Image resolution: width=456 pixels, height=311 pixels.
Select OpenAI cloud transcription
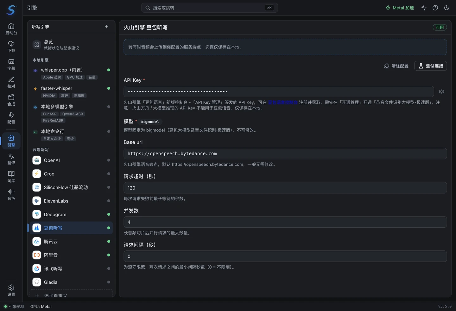tap(71, 160)
